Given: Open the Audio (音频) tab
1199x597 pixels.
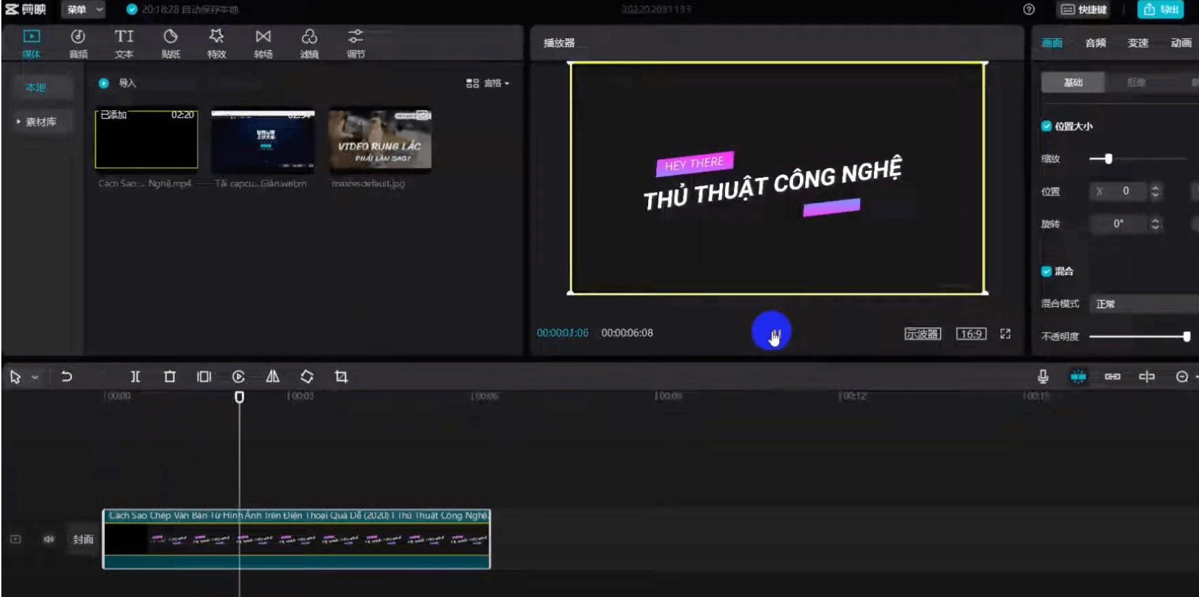Looking at the screenshot, I should (78, 44).
